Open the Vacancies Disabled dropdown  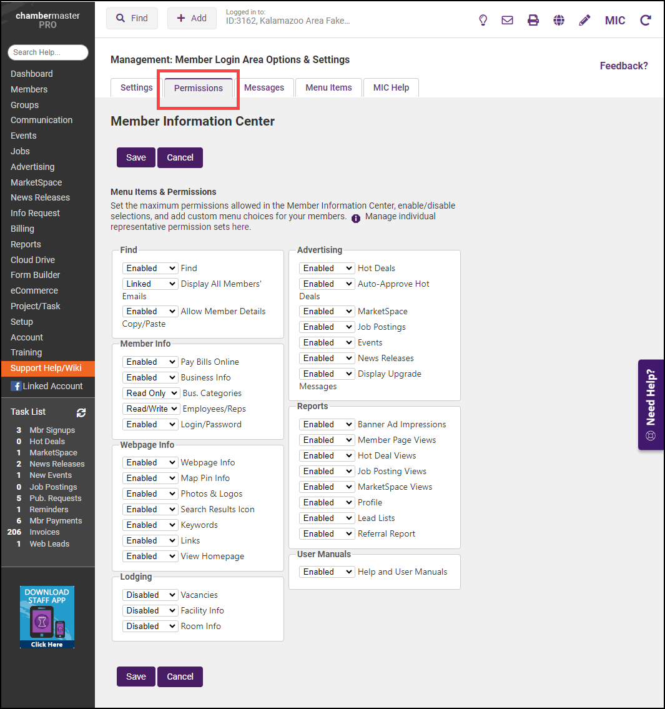coord(150,595)
